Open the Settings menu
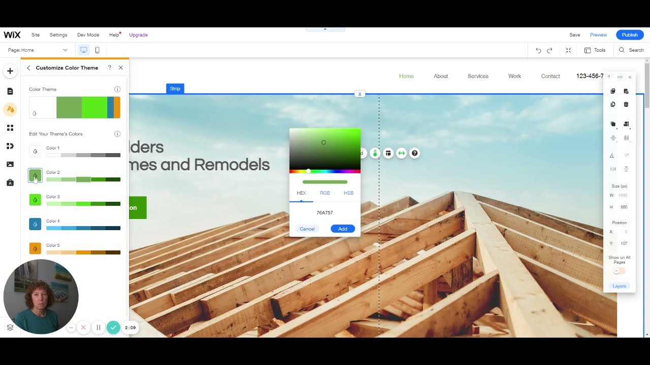This screenshot has width=650, height=365. pyautogui.click(x=58, y=35)
